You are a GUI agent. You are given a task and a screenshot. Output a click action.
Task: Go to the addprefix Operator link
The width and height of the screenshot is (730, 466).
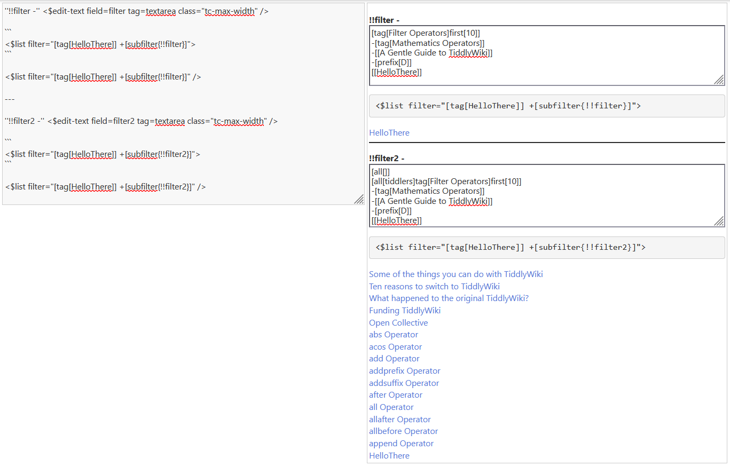(x=405, y=371)
